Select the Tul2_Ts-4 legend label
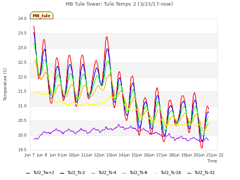Viewport: 240px width, 180px height. coord(107,172)
